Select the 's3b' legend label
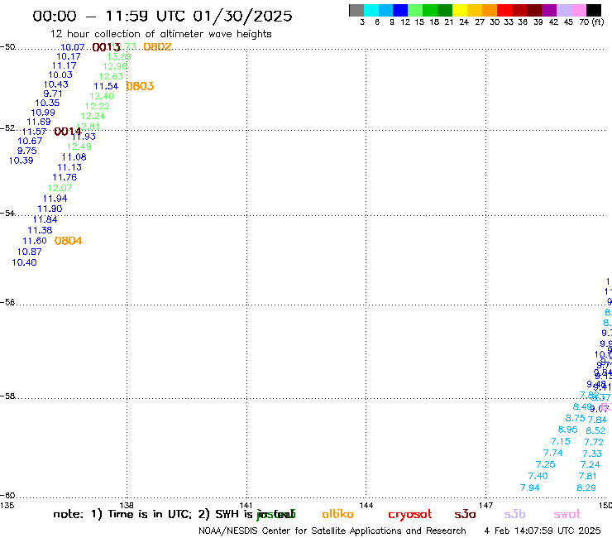The image size is (612, 538). coord(514,514)
